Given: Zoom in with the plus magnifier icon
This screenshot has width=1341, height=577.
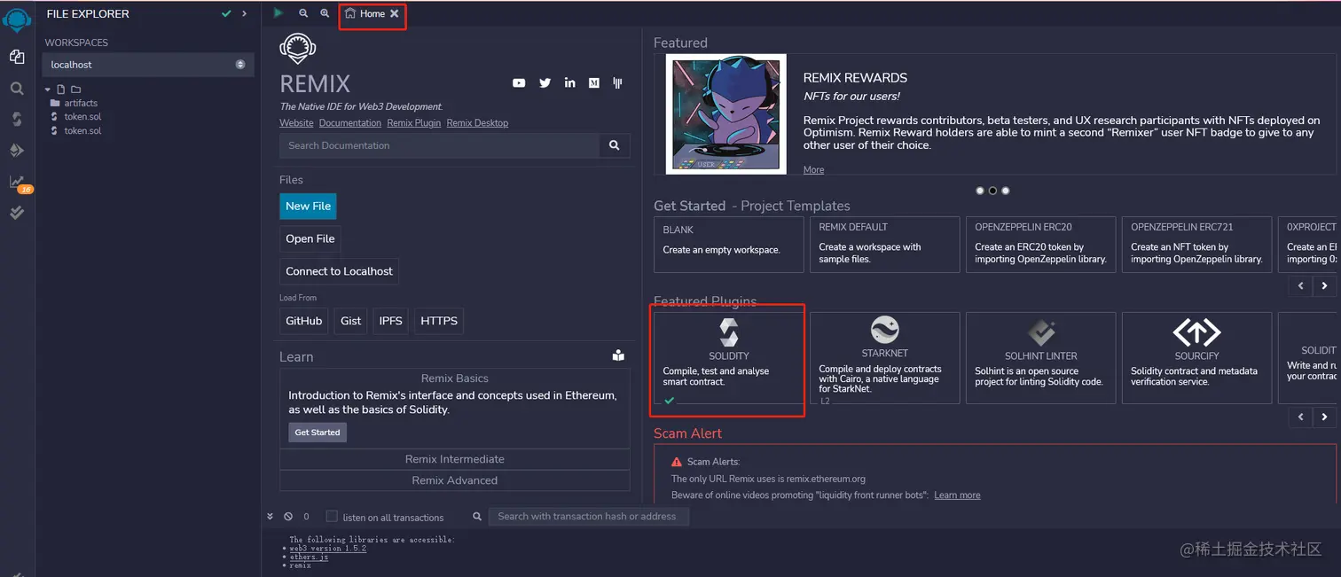Looking at the screenshot, I should pos(325,13).
